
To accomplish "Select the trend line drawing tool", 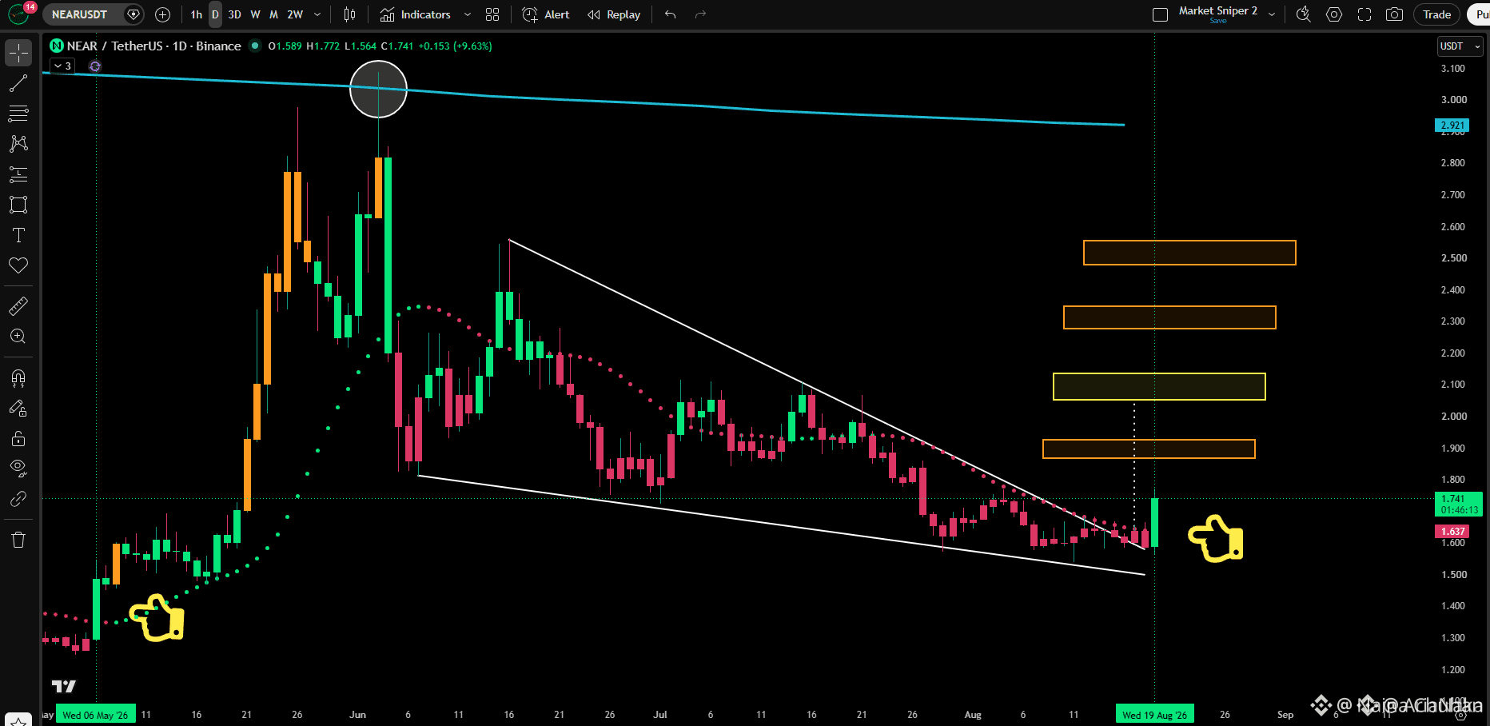I will [x=18, y=83].
